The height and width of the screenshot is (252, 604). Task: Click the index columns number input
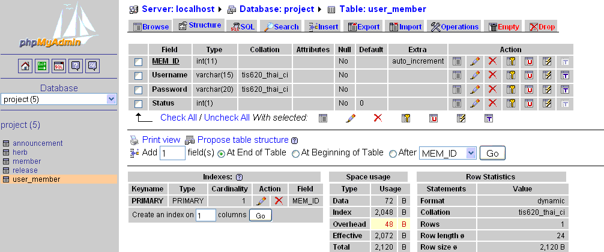tap(205, 215)
